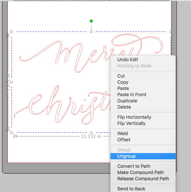The width and height of the screenshot is (191, 192).
Task: Choose Make Compound Path
Action: pos(143,172)
